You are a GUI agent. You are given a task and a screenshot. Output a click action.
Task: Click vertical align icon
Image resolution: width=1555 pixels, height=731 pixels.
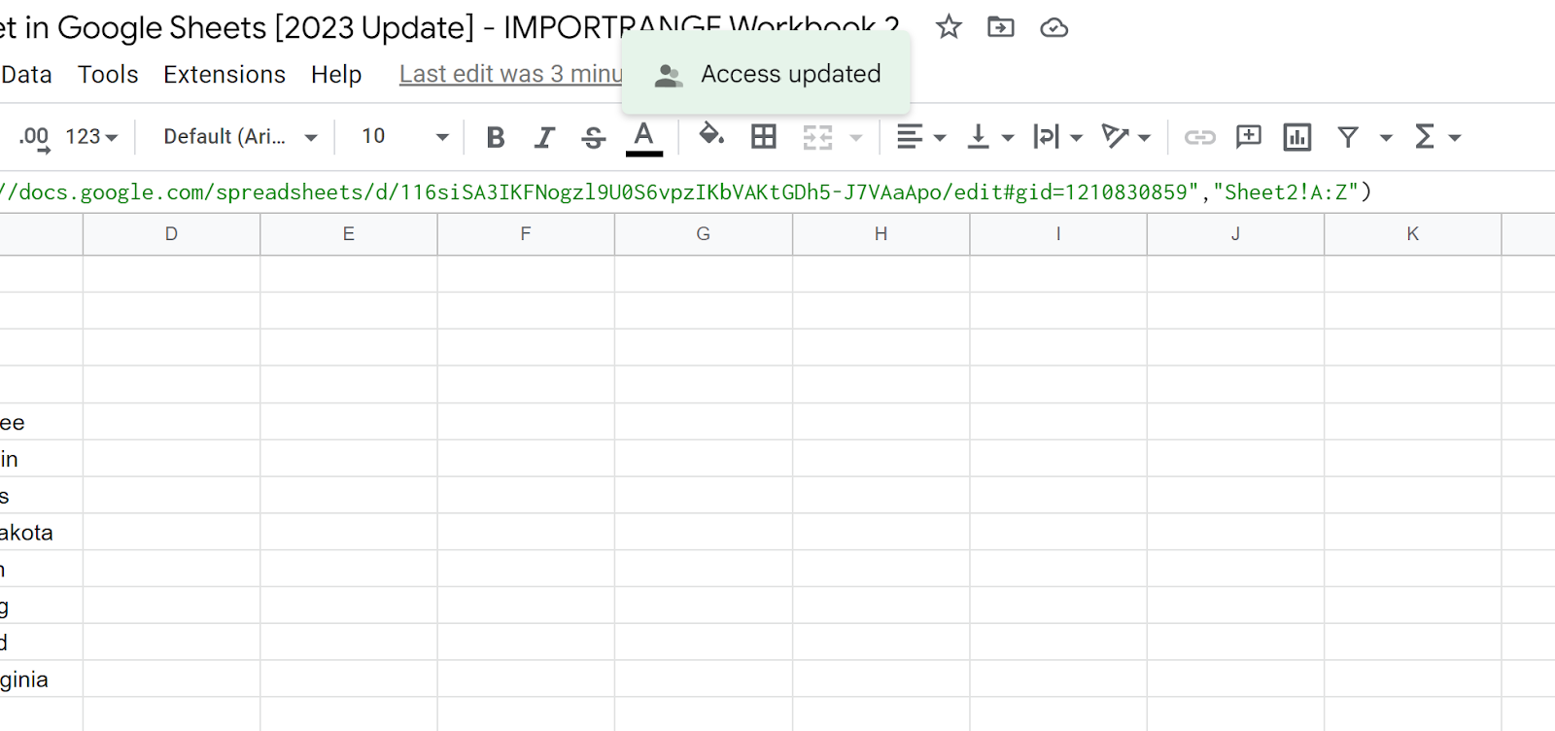pos(978,137)
